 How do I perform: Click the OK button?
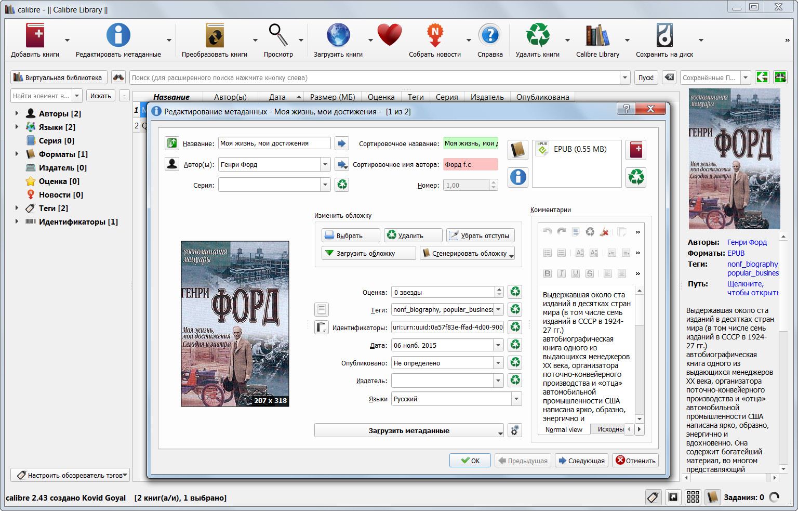(x=471, y=461)
